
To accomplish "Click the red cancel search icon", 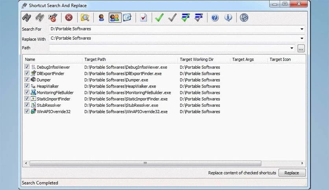I will point(69,18).
